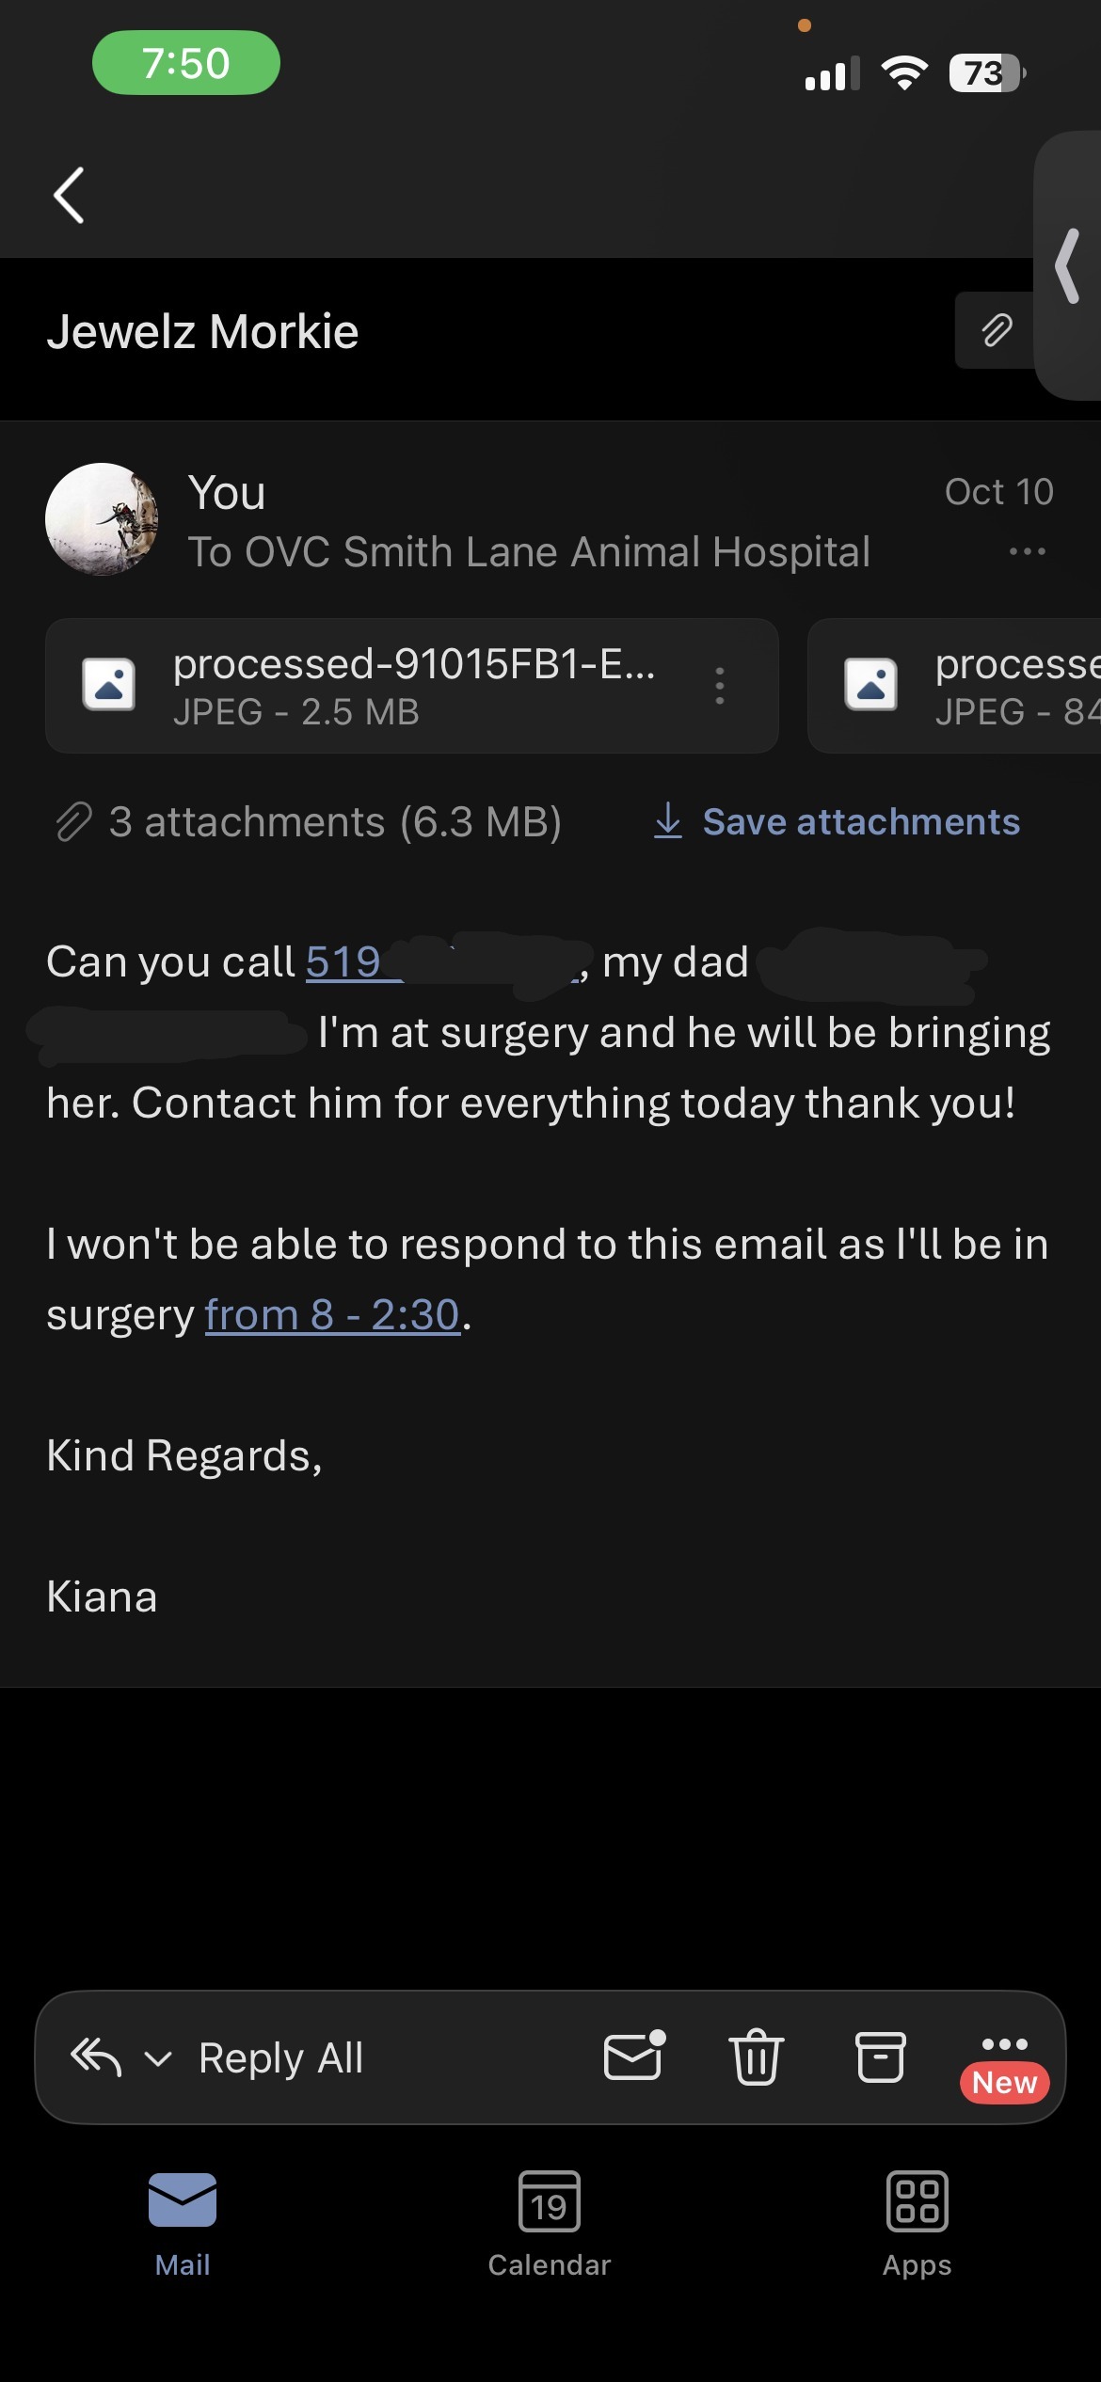Archive this email using the archive box icon
The height and width of the screenshot is (2382, 1101).
pos(880,2057)
